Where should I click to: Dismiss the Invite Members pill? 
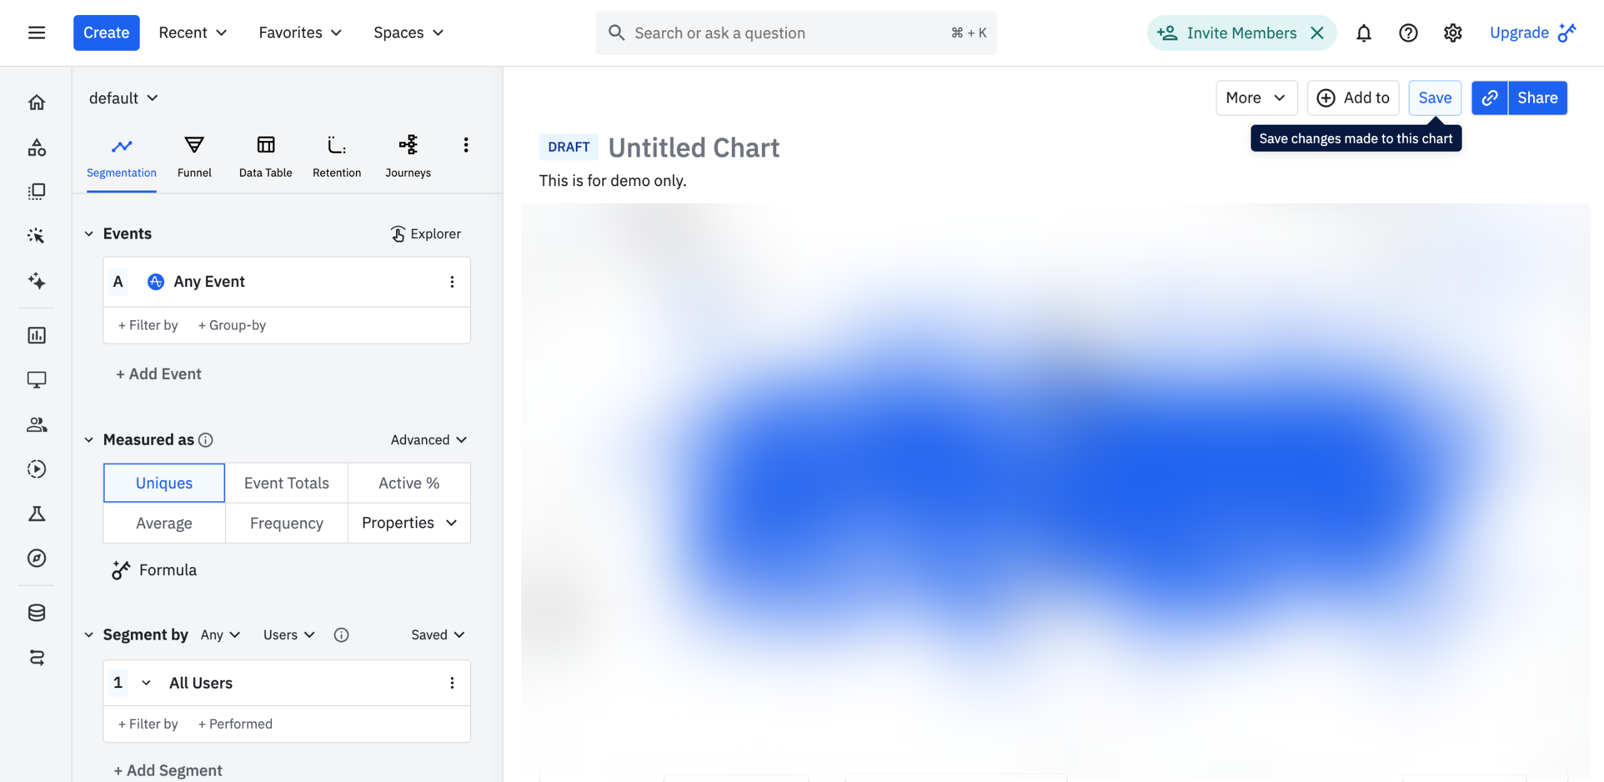[1318, 33]
